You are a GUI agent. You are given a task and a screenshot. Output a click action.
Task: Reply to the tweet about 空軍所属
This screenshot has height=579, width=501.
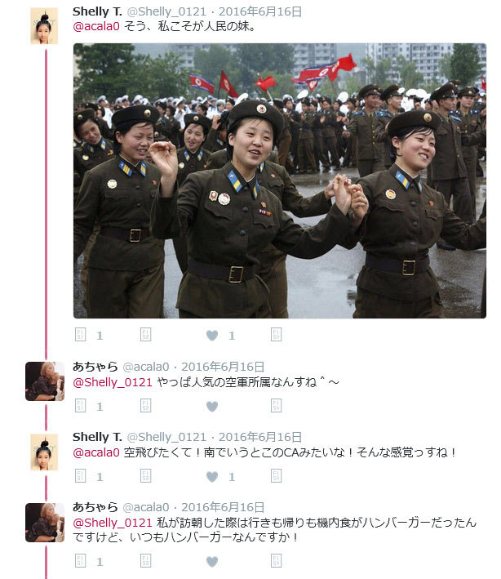(81, 406)
